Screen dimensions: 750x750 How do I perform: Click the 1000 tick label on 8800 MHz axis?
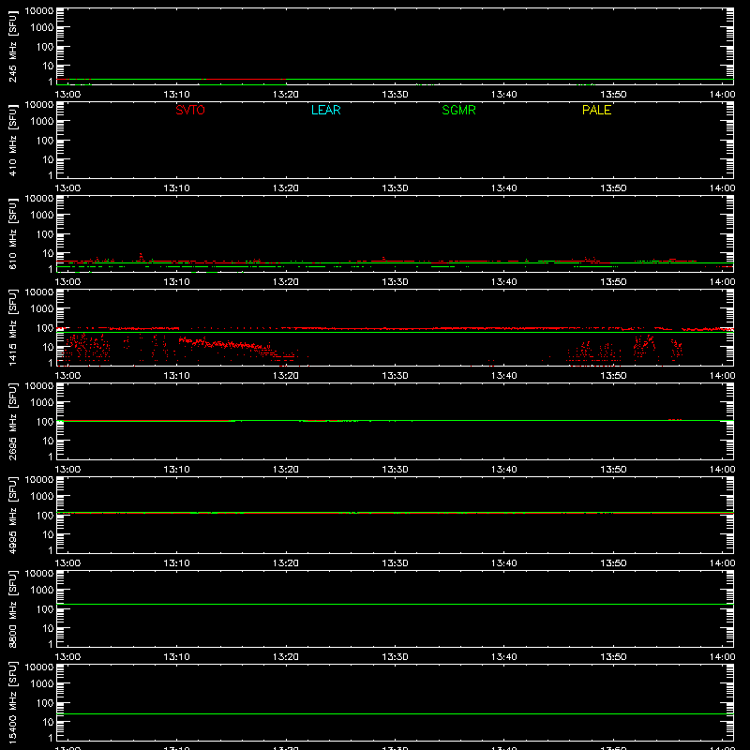pyautogui.click(x=42, y=591)
